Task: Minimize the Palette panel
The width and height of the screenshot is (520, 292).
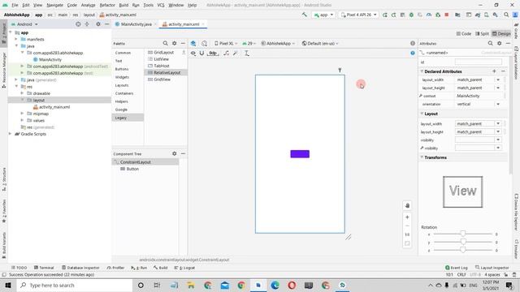Action: pos(183,43)
